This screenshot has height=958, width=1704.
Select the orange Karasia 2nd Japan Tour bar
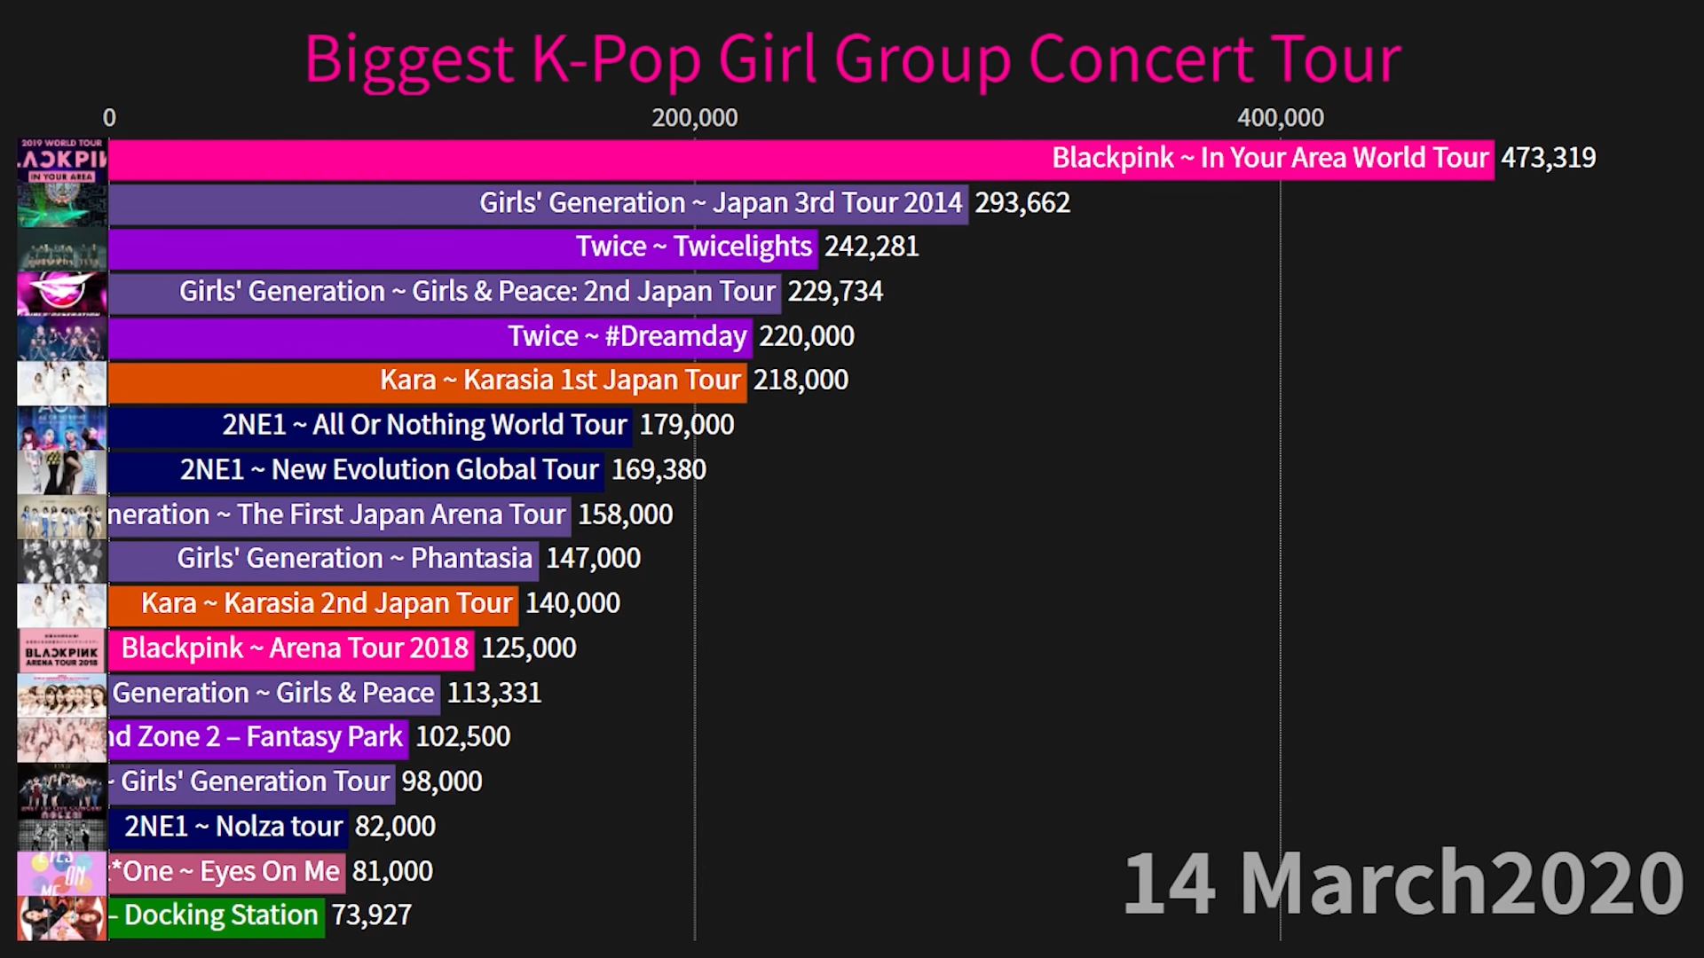(x=311, y=603)
